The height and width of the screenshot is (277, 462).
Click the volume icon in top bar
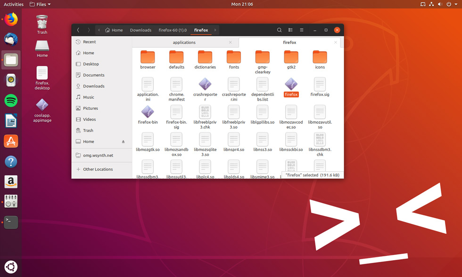[x=440, y=4]
